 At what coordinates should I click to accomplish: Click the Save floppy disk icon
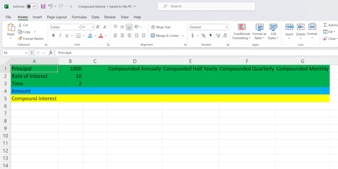tap(43, 6)
